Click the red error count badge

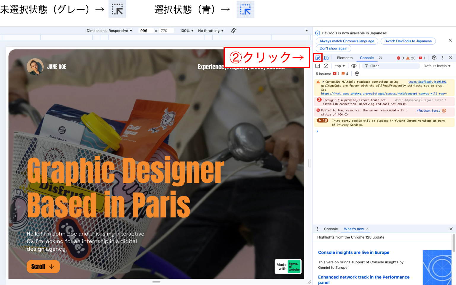400,58
